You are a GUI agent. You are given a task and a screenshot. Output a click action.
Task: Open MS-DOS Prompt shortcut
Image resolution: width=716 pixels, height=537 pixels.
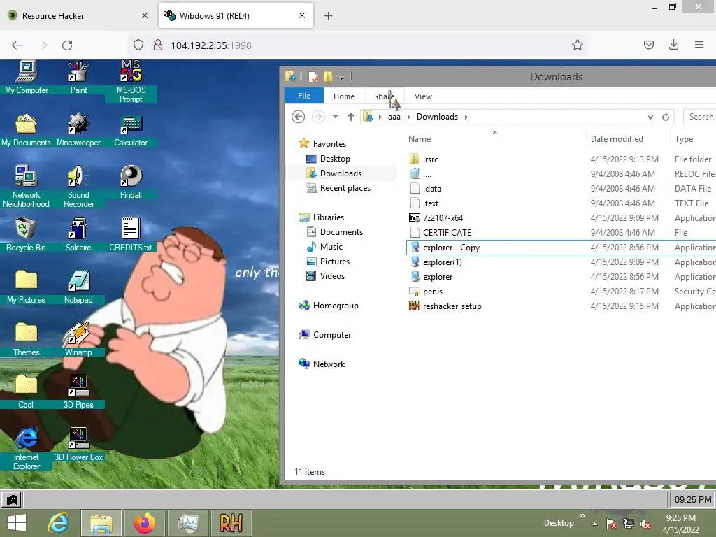[131, 82]
